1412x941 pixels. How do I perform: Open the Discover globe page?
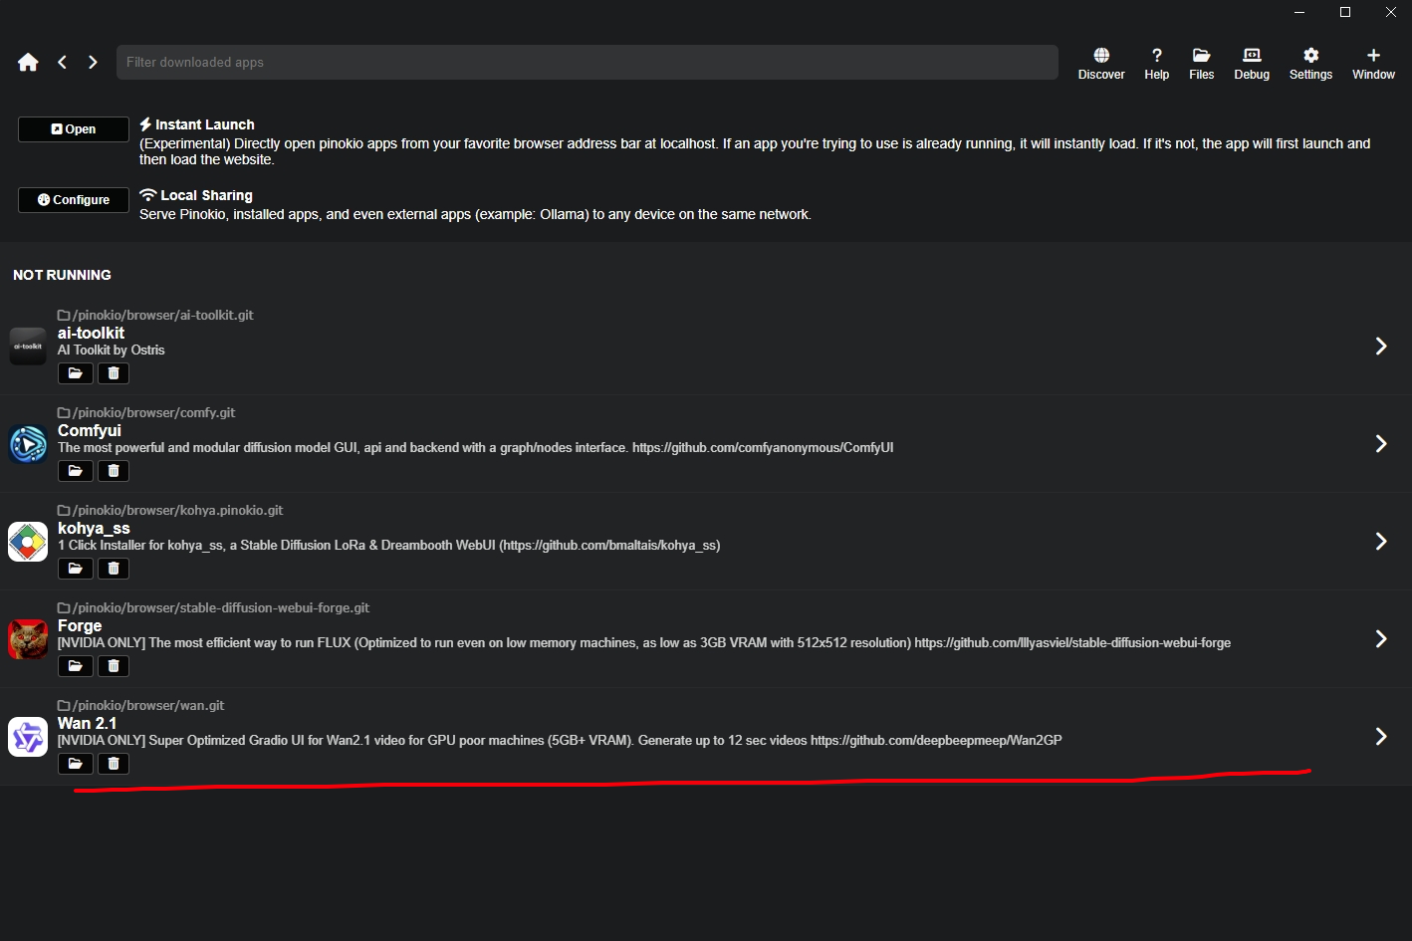coord(1101,63)
